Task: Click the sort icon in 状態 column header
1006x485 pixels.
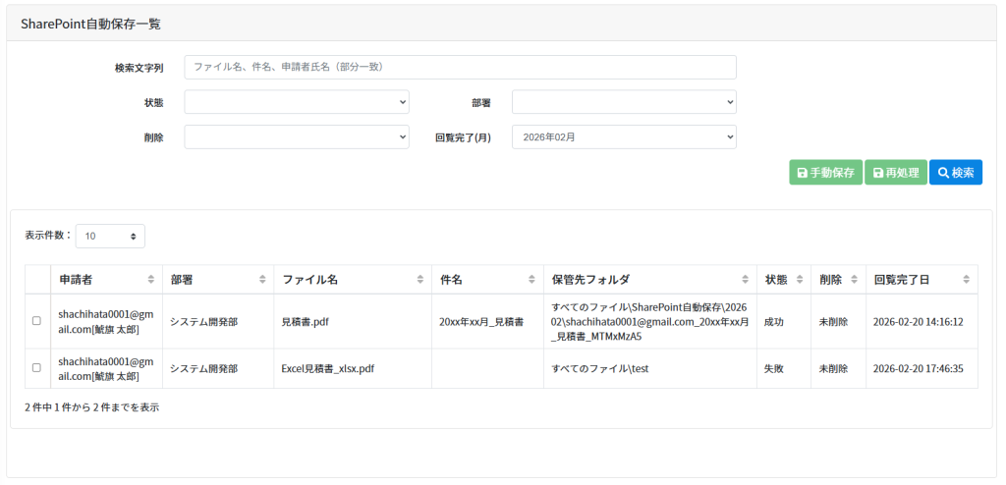Action: click(799, 280)
